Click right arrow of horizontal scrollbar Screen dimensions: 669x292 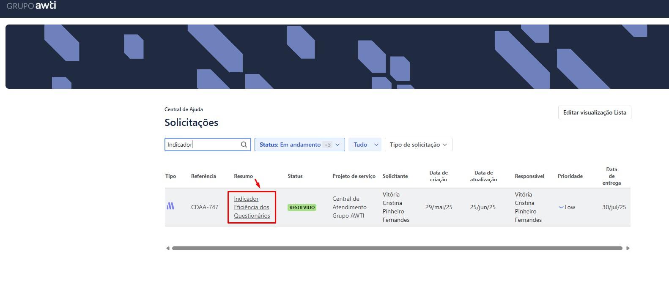coord(628,248)
